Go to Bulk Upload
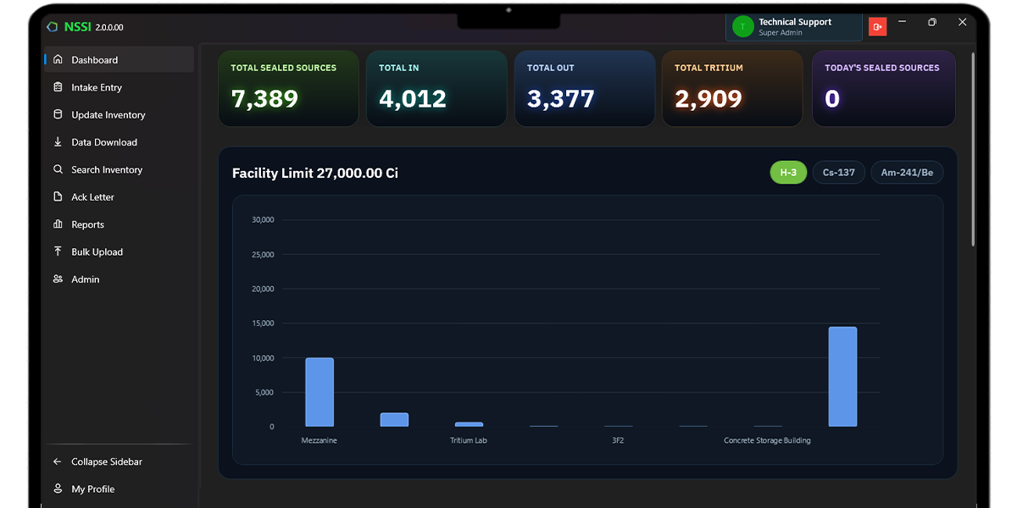The image size is (1017, 508). tap(119, 251)
